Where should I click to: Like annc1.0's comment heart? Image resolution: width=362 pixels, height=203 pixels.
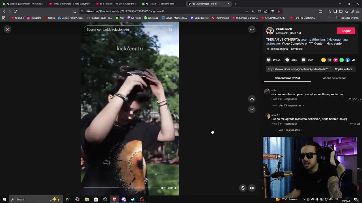pyautogui.click(x=351, y=124)
